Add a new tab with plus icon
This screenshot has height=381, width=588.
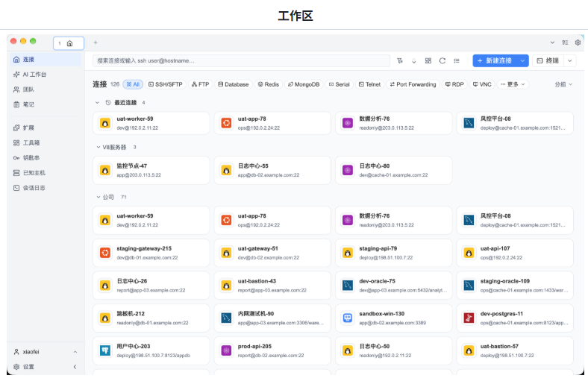96,42
